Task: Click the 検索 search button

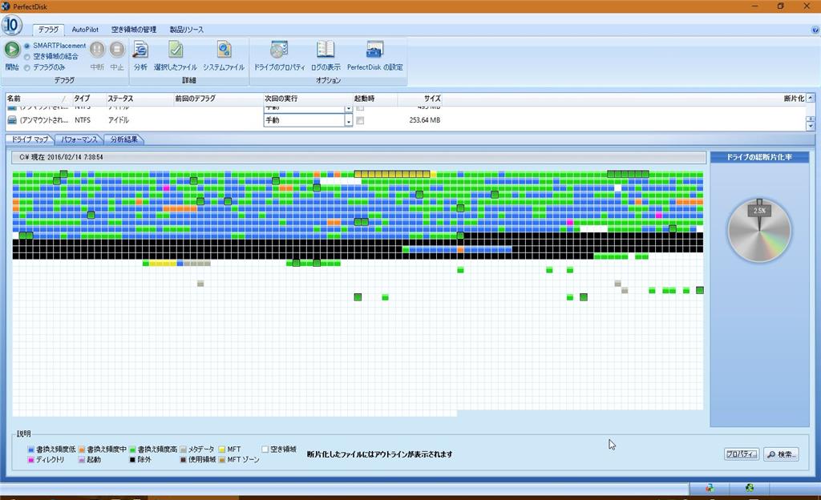Action: coord(781,454)
